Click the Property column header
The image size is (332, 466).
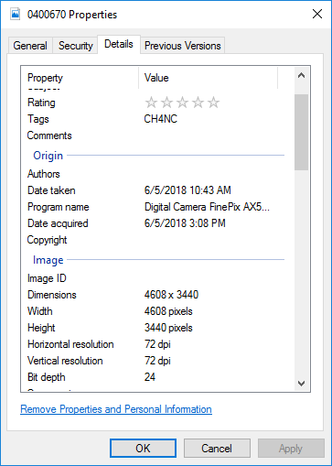[x=80, y=78]
